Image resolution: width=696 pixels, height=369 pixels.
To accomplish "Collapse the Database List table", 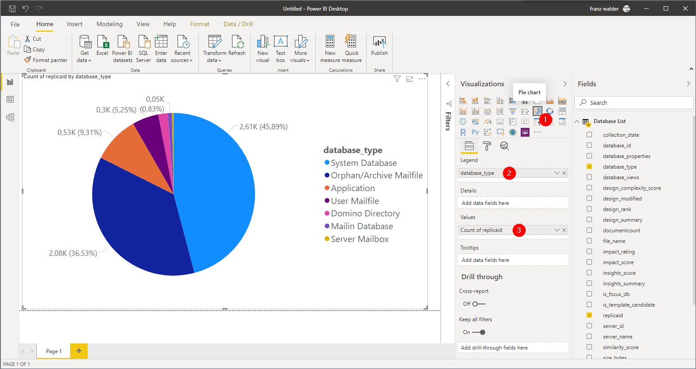I will 577,121.
